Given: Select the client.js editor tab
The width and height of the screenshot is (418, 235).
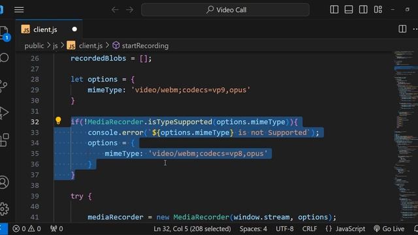Looking at the screenshot, I should 49,29.
